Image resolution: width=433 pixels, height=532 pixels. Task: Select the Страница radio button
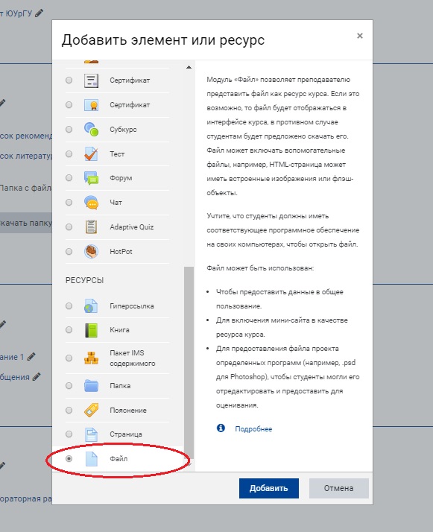pyautogui.click(x=69, y=434)
